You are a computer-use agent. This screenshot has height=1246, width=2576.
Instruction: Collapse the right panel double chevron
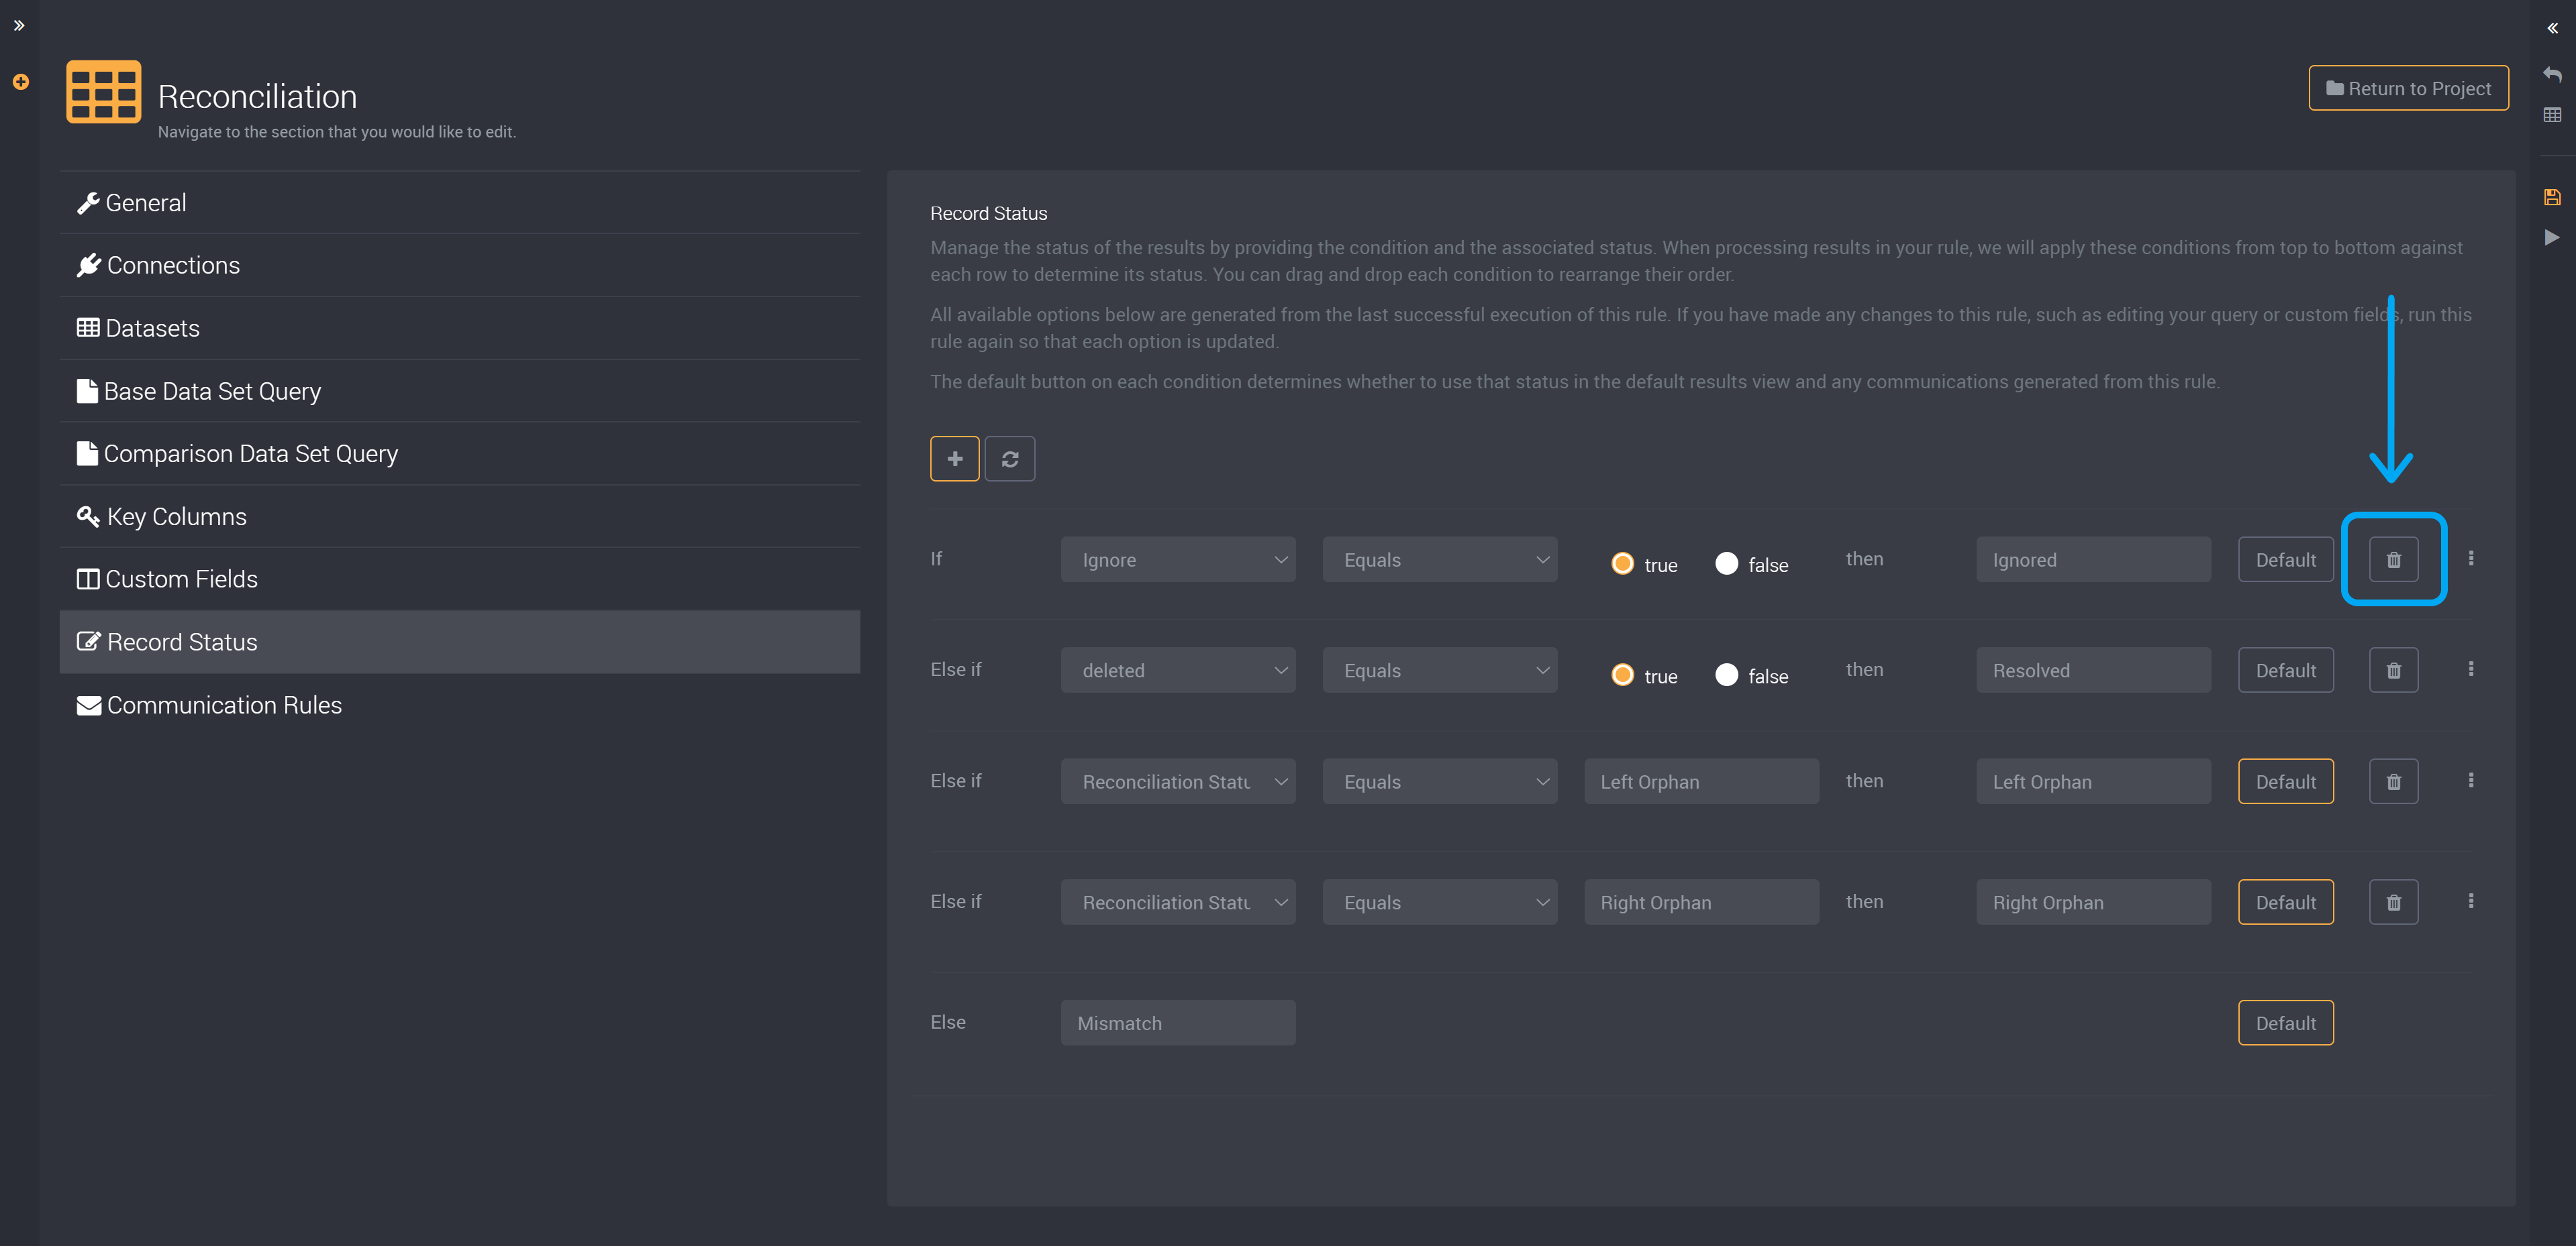point(2552,28)
